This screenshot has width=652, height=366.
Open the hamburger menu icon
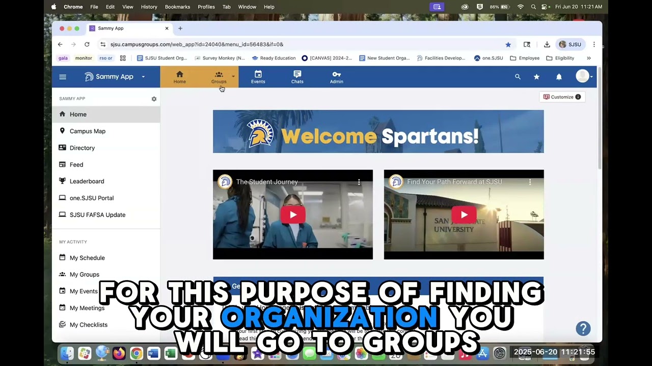(63, 77)
